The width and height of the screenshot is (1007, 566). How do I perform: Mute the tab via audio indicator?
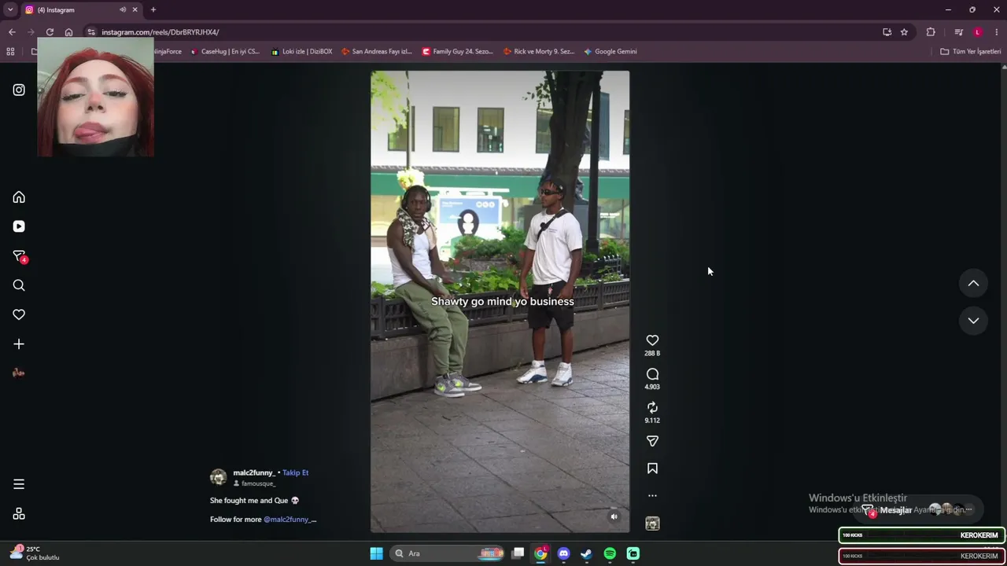point(123,9)
